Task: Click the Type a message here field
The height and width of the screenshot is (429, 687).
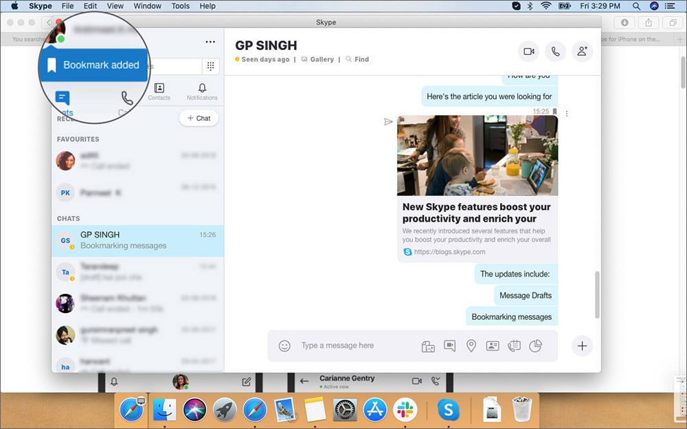Action: click(x=343, y=346)
